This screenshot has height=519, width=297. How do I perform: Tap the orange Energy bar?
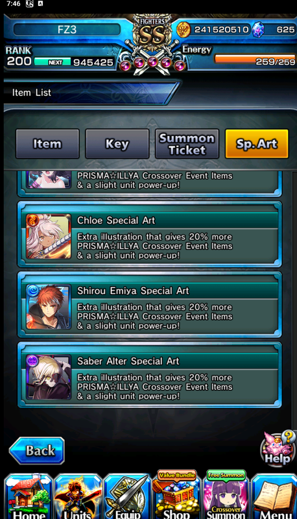(x=255, y=60)
